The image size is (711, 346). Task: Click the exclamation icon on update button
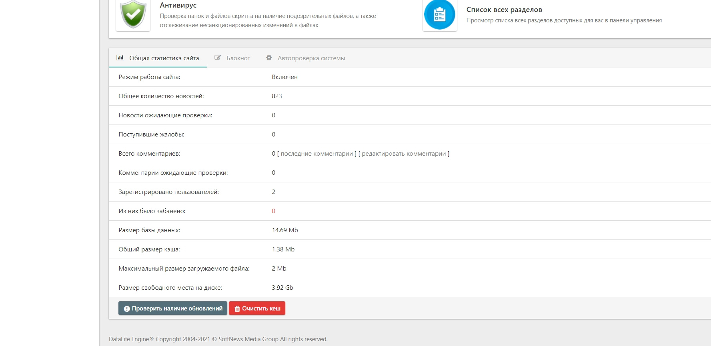pos(127,308)
